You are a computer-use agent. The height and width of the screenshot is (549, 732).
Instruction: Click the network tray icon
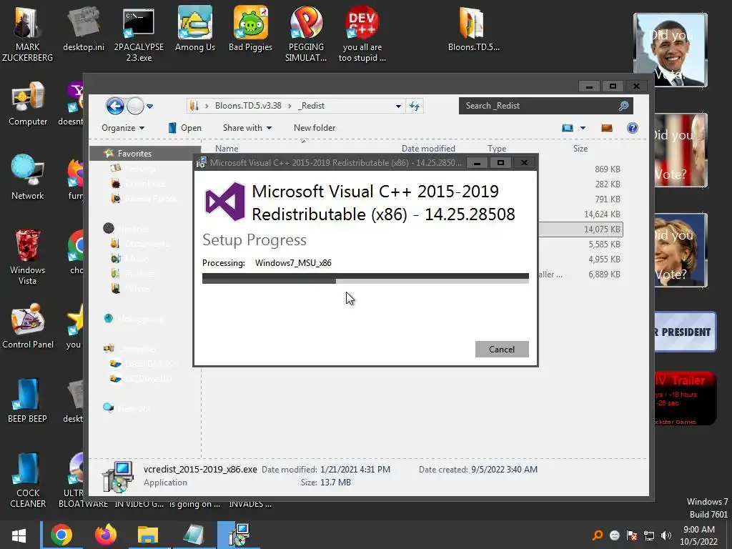point(649,536)
